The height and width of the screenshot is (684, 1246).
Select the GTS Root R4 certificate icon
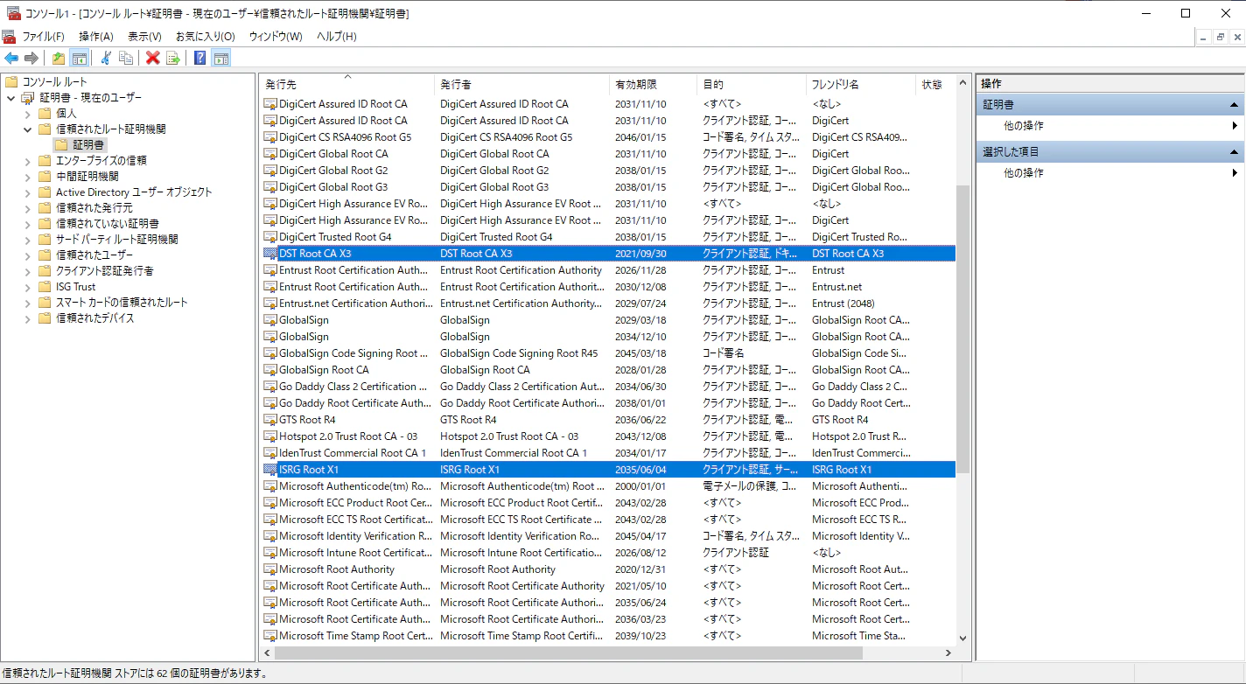[x=270, y=420]
